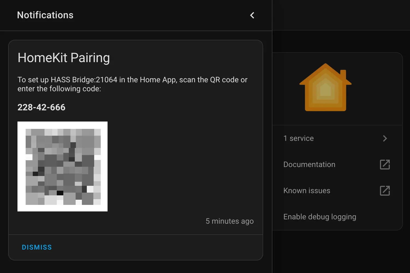410x273 pixels.
Task: Open the Documentation link
Action: [337, 165]
